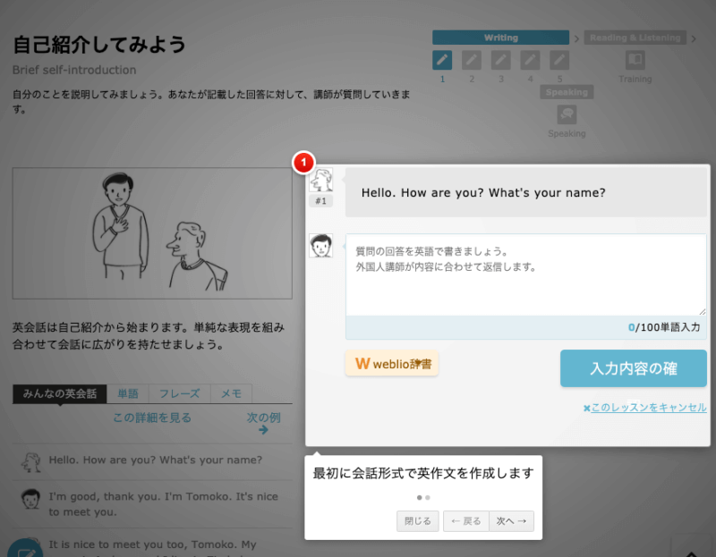
Task: Click the step 2 pencil icon
Action: pyautogui.click(x=472, y=61)
